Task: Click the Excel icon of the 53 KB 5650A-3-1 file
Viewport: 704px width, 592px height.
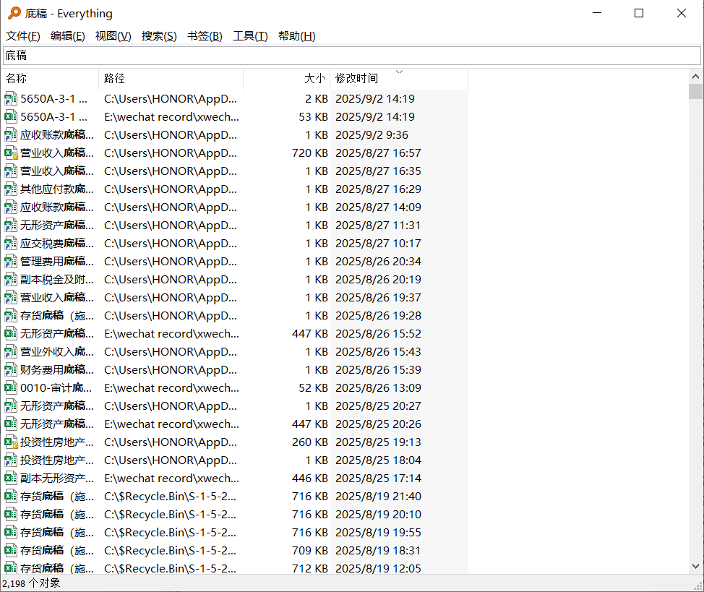Action: 11,116
